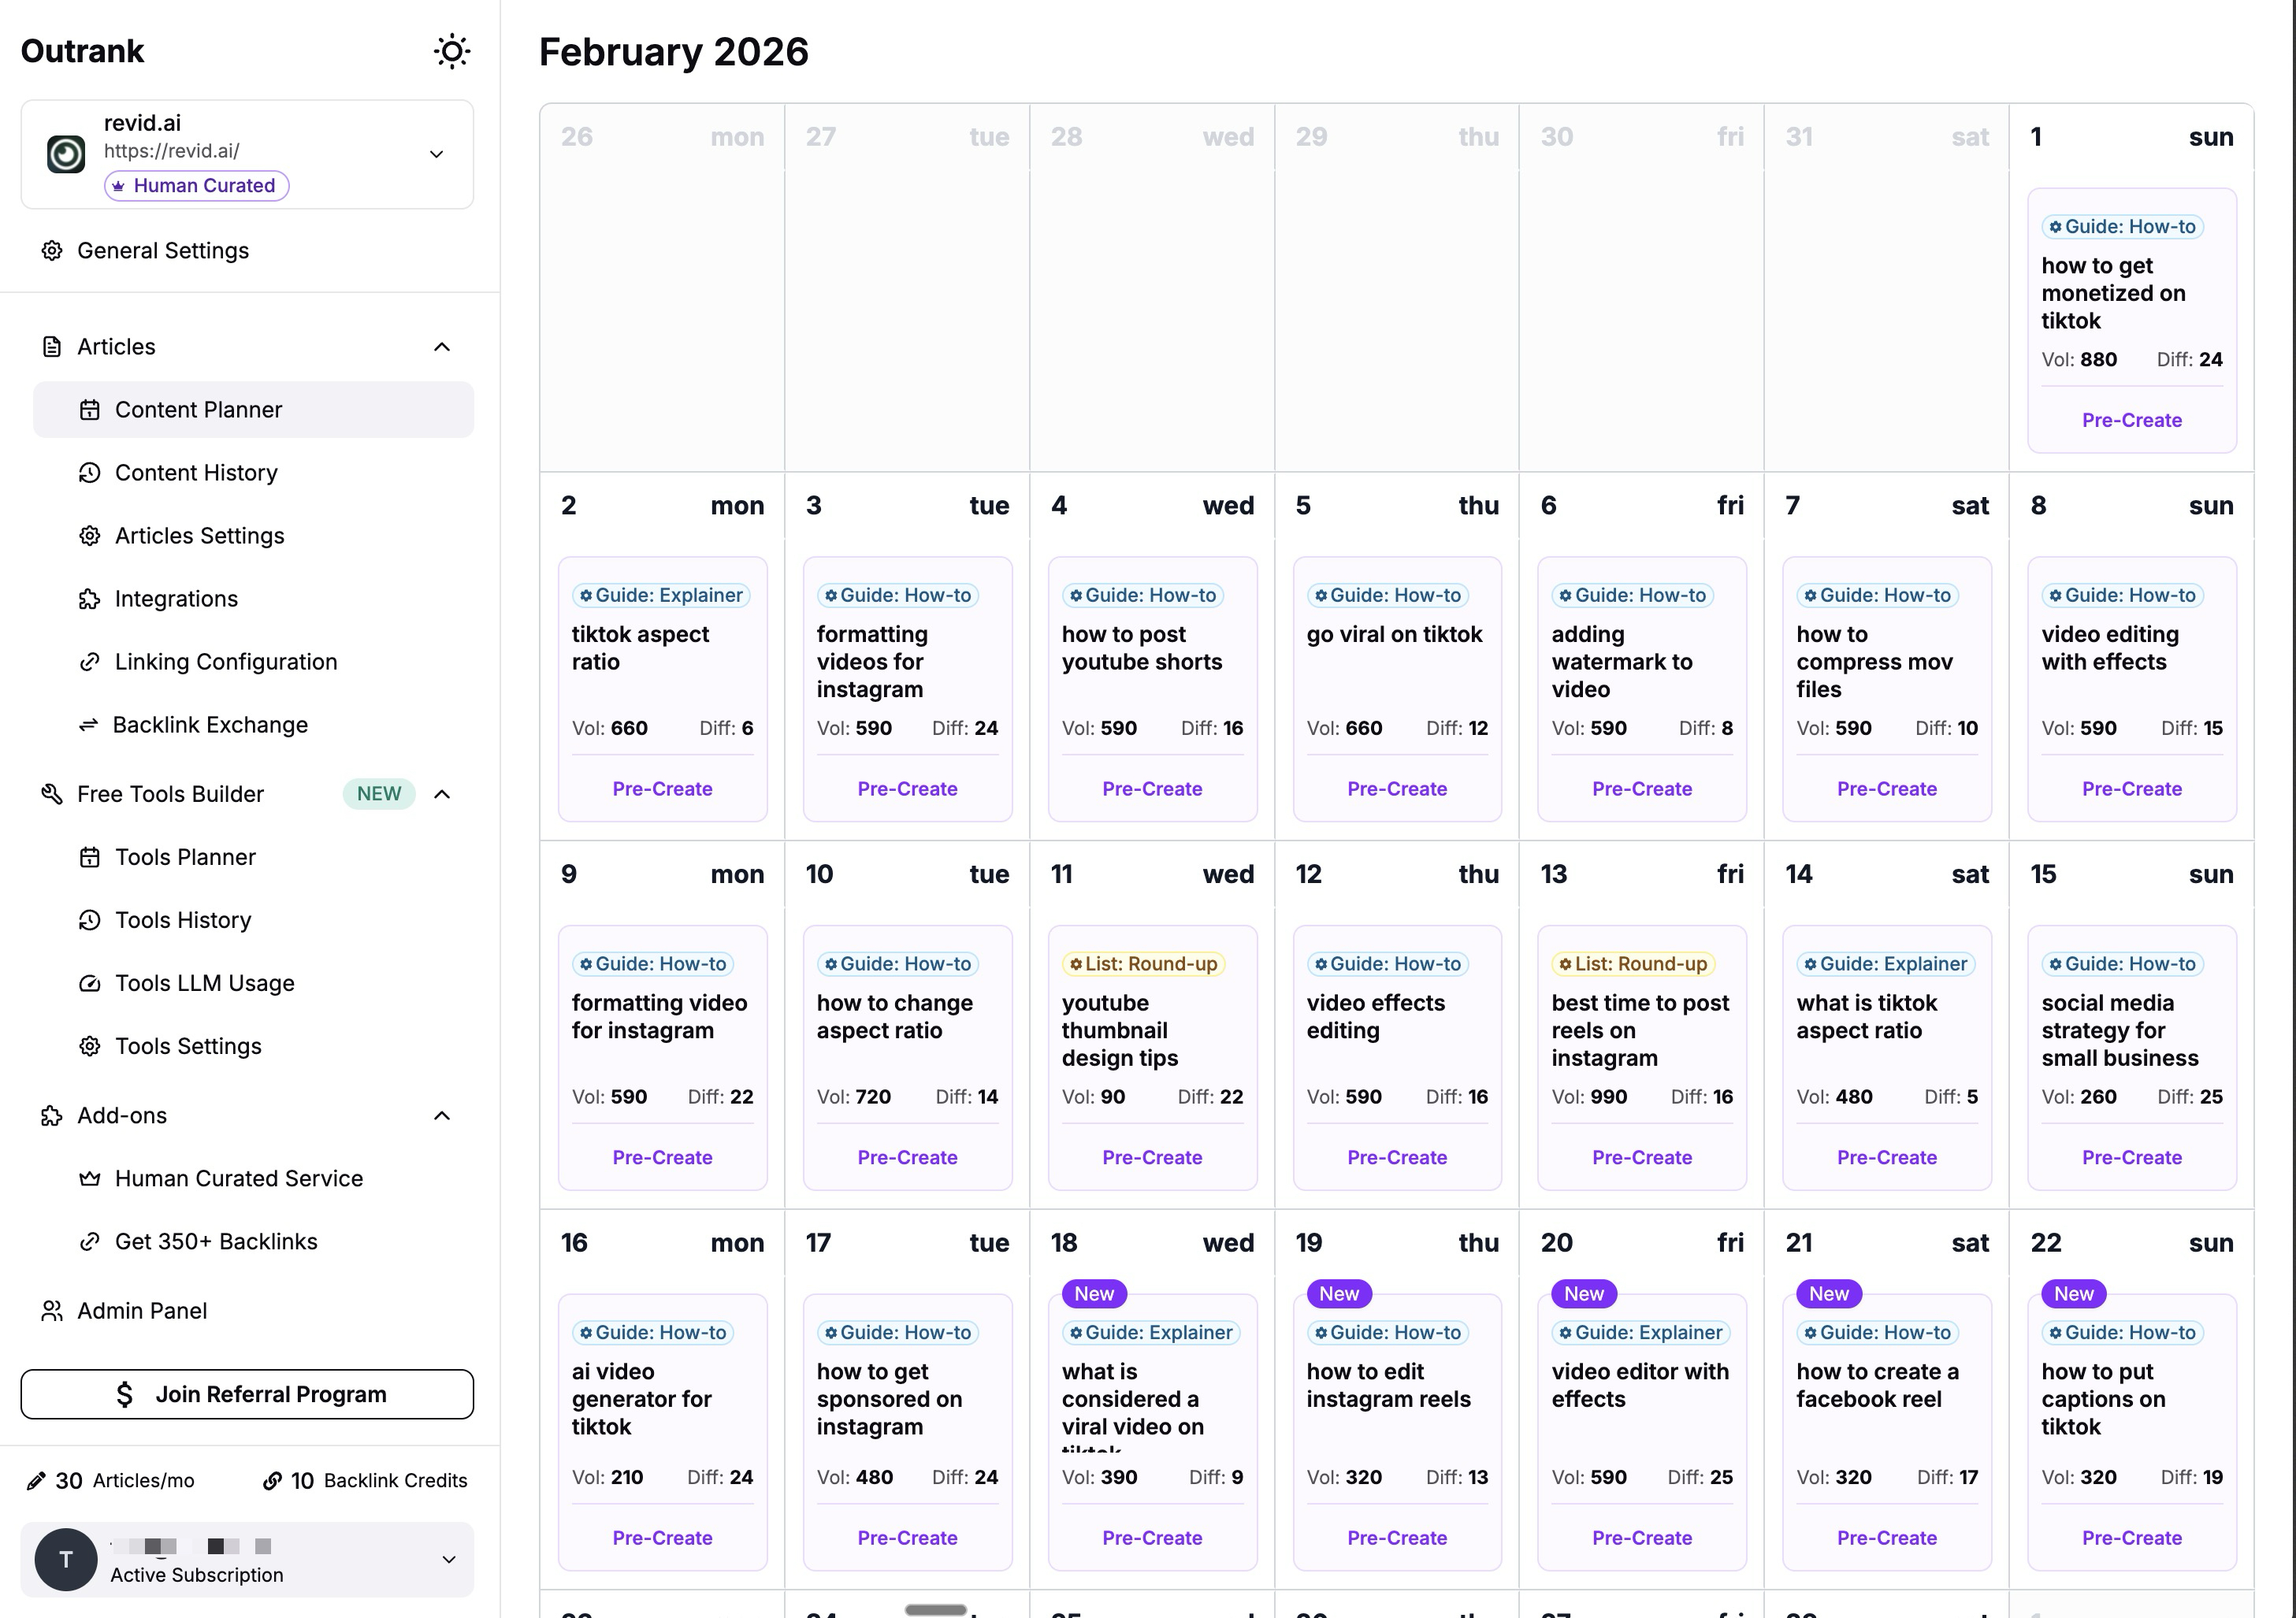Open Integrations page
This screenshot has height=1618, width=2296.
(176, 599)
